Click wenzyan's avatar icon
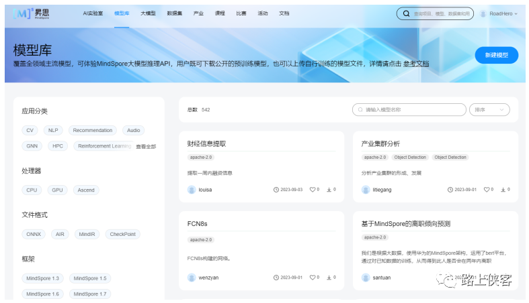 point(192,278)
